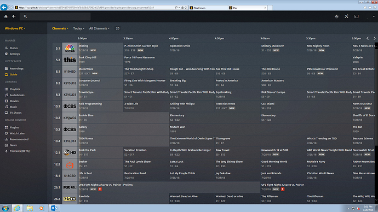The image size is (378, 212).
Task: Open Mutant War listing
Action: click(x=260, y=129)
